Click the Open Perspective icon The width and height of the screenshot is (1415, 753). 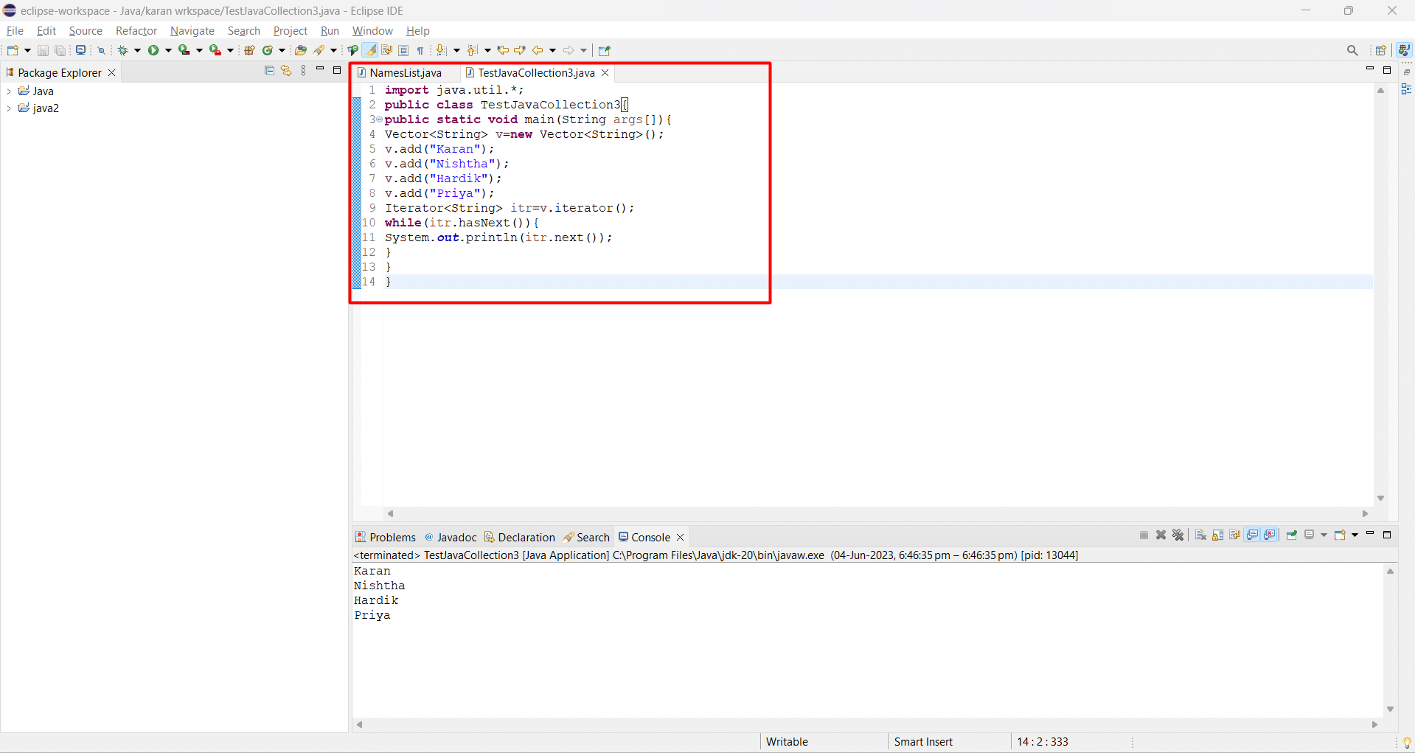[1381, 50]
